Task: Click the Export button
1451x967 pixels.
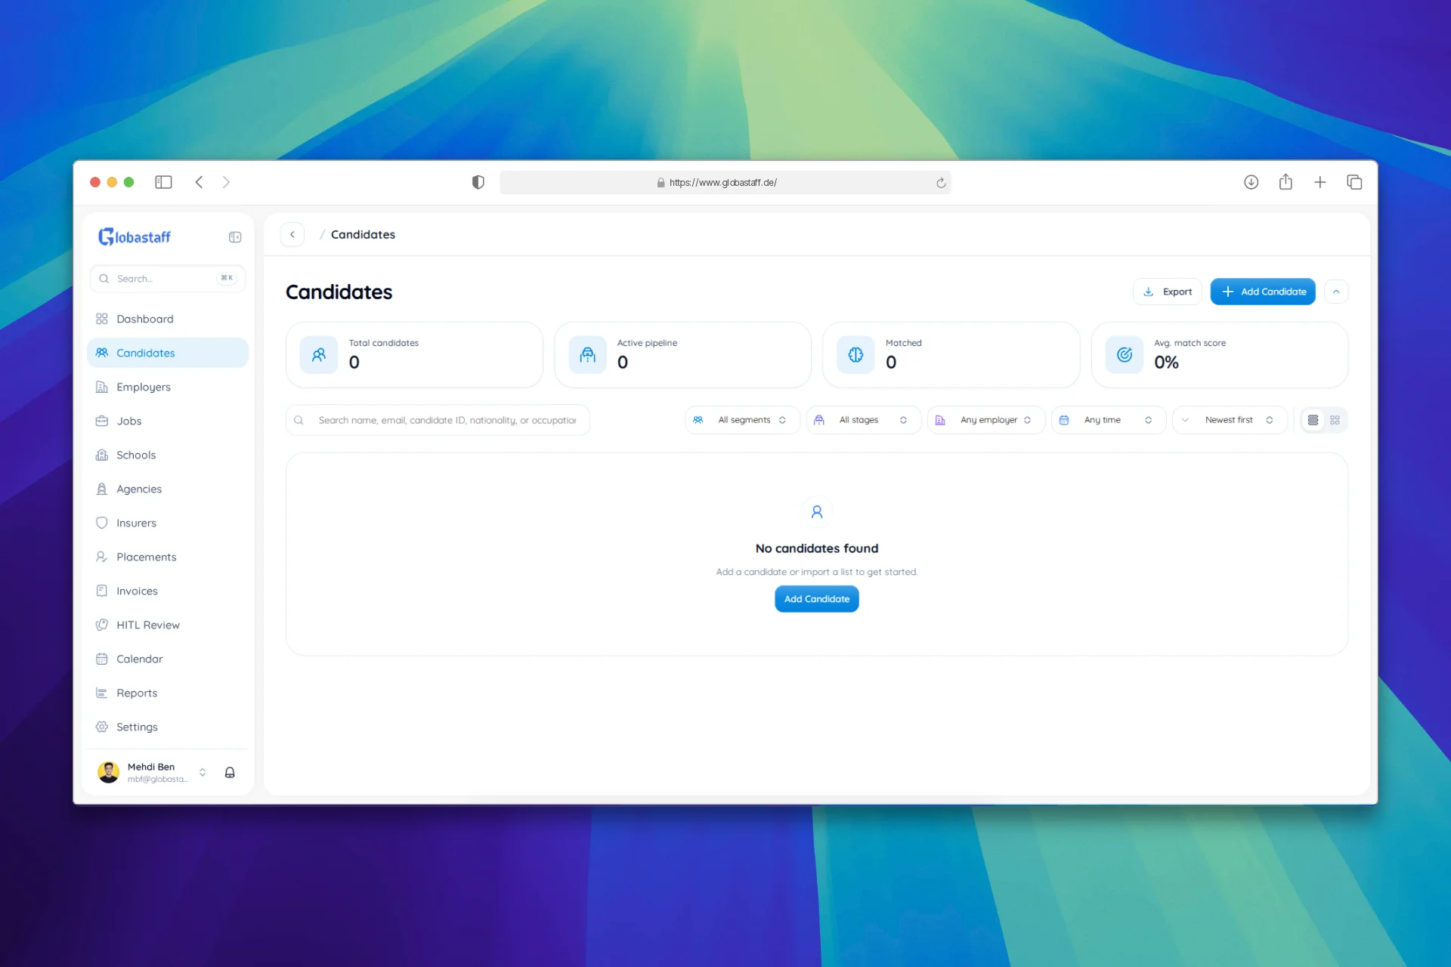Action: click(x=1167, y=292)
